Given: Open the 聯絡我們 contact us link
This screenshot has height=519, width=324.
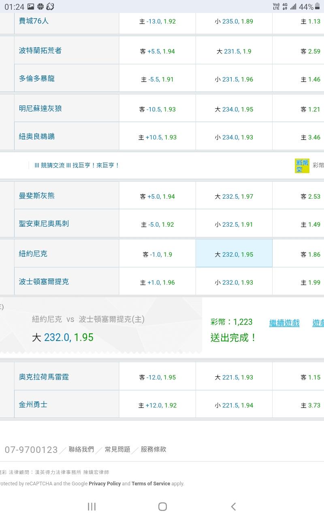Looking at the screenshot, I should point(81,449).
